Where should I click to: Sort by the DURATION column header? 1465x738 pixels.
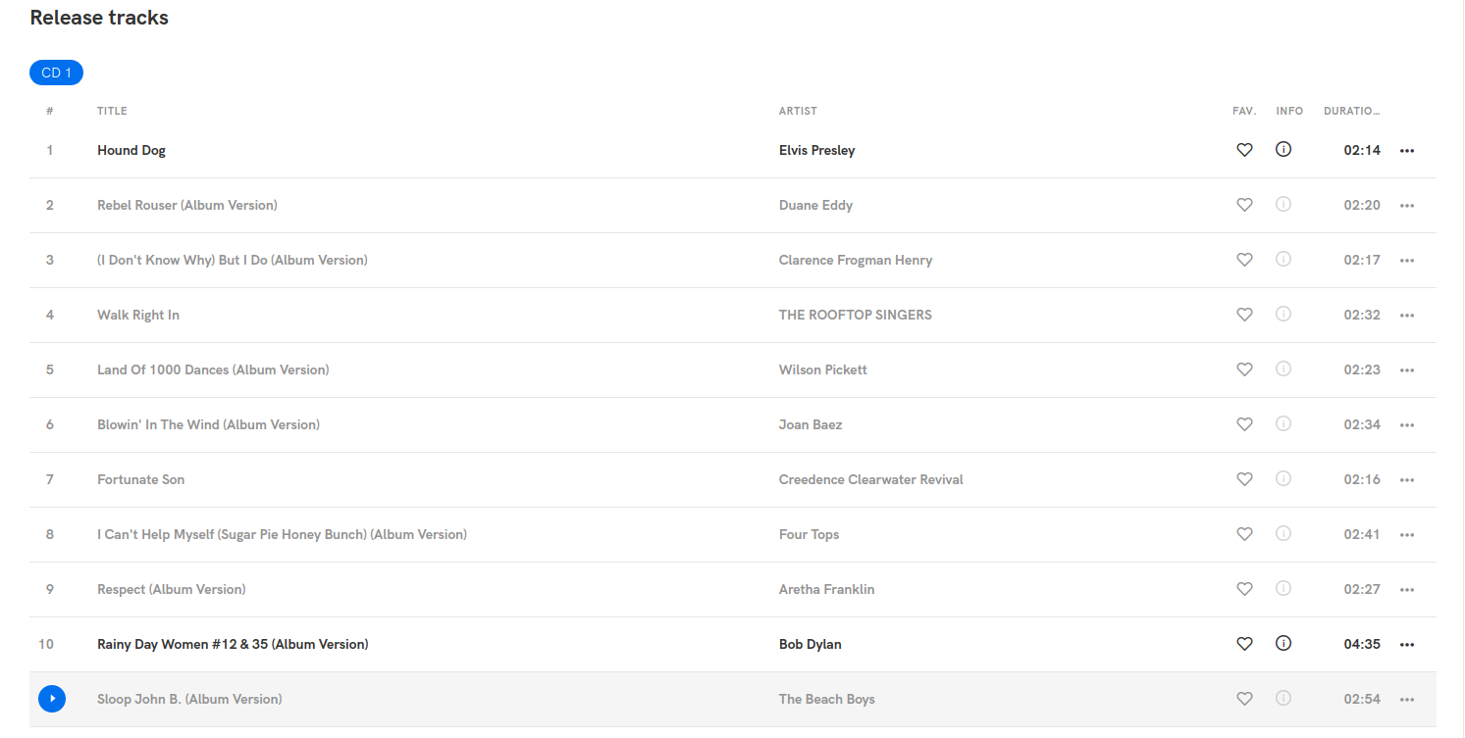click(1352, 111)
